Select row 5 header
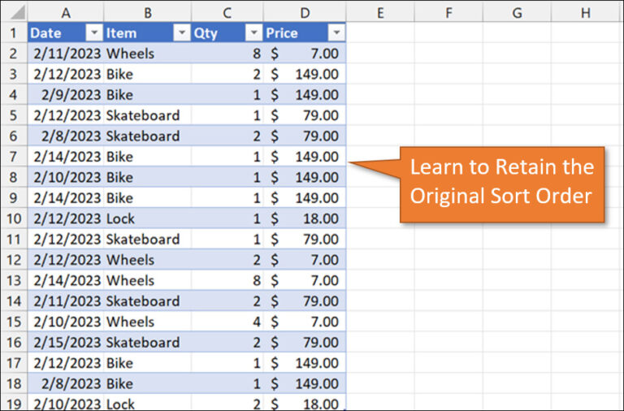This screenshot has height=411, width=624. (x=14, y=115)
